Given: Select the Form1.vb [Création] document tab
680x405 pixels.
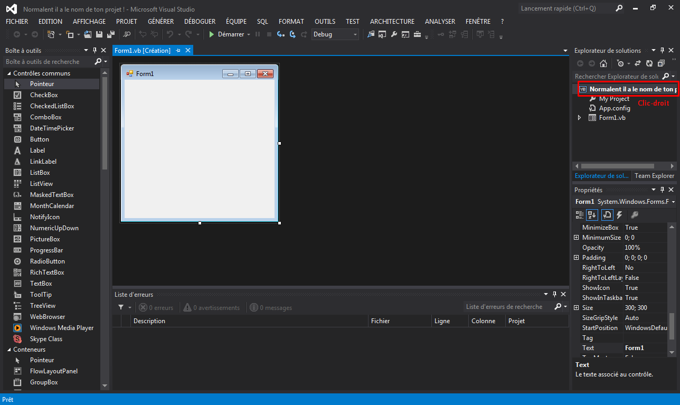Looking at the screenshot, I should 143,51.
